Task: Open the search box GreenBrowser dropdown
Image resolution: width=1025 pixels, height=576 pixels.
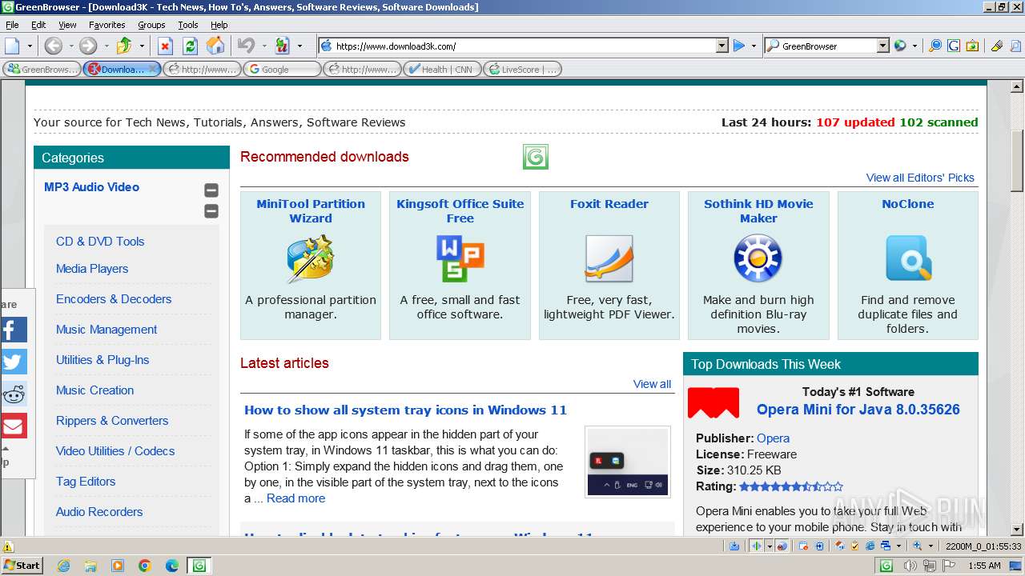Action: pos(882,46)
